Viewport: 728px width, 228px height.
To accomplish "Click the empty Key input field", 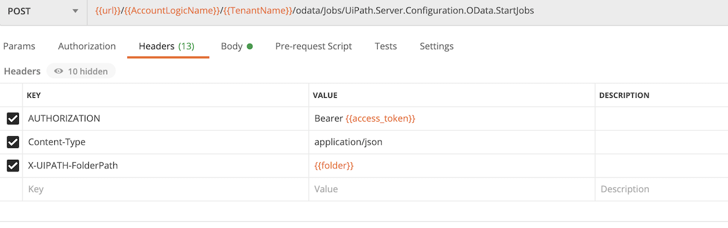I will click(x=165, y=189).
